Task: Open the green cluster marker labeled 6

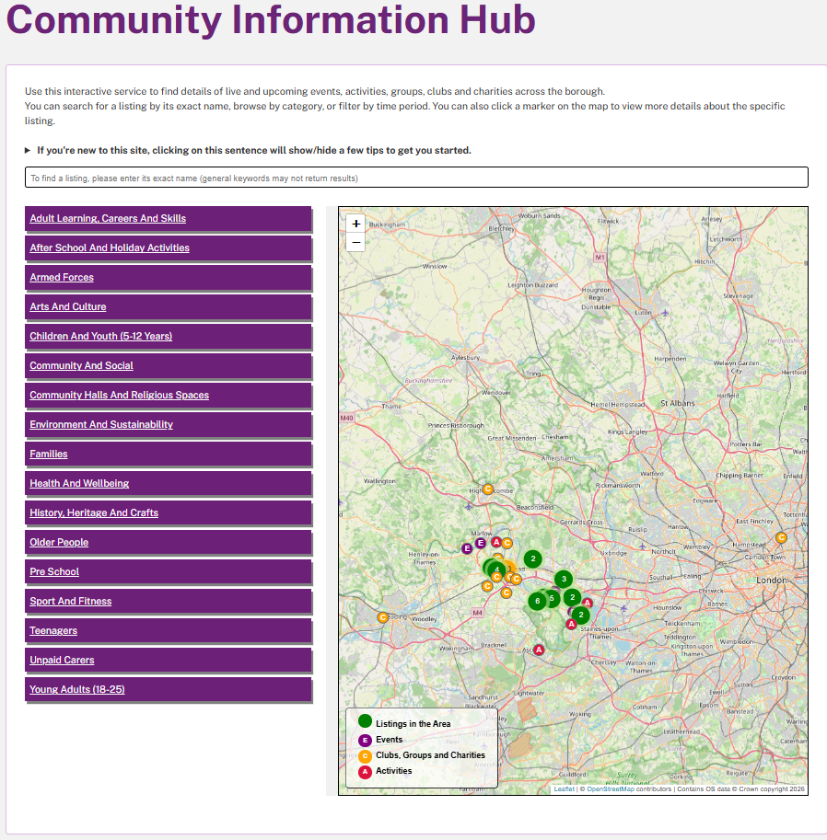Action: [x=538, y=601]
